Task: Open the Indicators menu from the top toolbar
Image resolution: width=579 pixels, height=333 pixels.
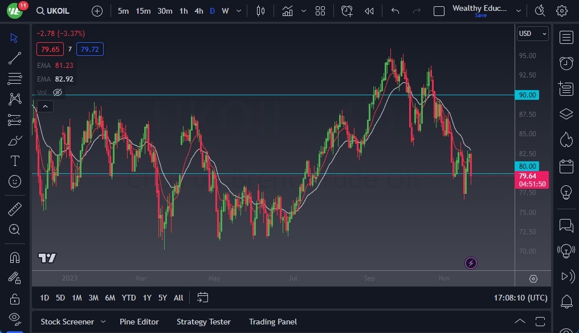Action: [287, 10]
